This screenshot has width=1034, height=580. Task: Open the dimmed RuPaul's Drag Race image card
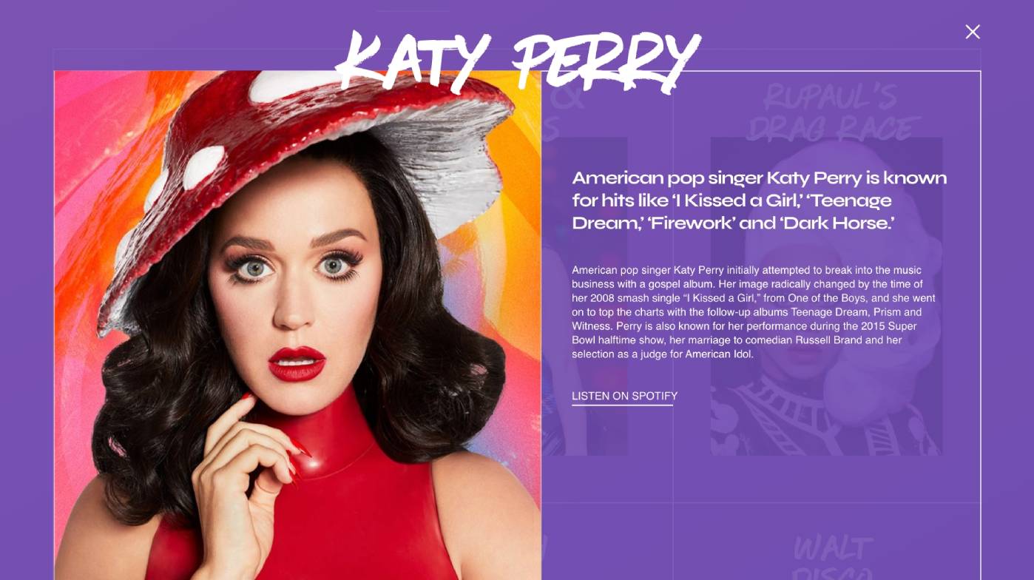click(x=826, y=296)
